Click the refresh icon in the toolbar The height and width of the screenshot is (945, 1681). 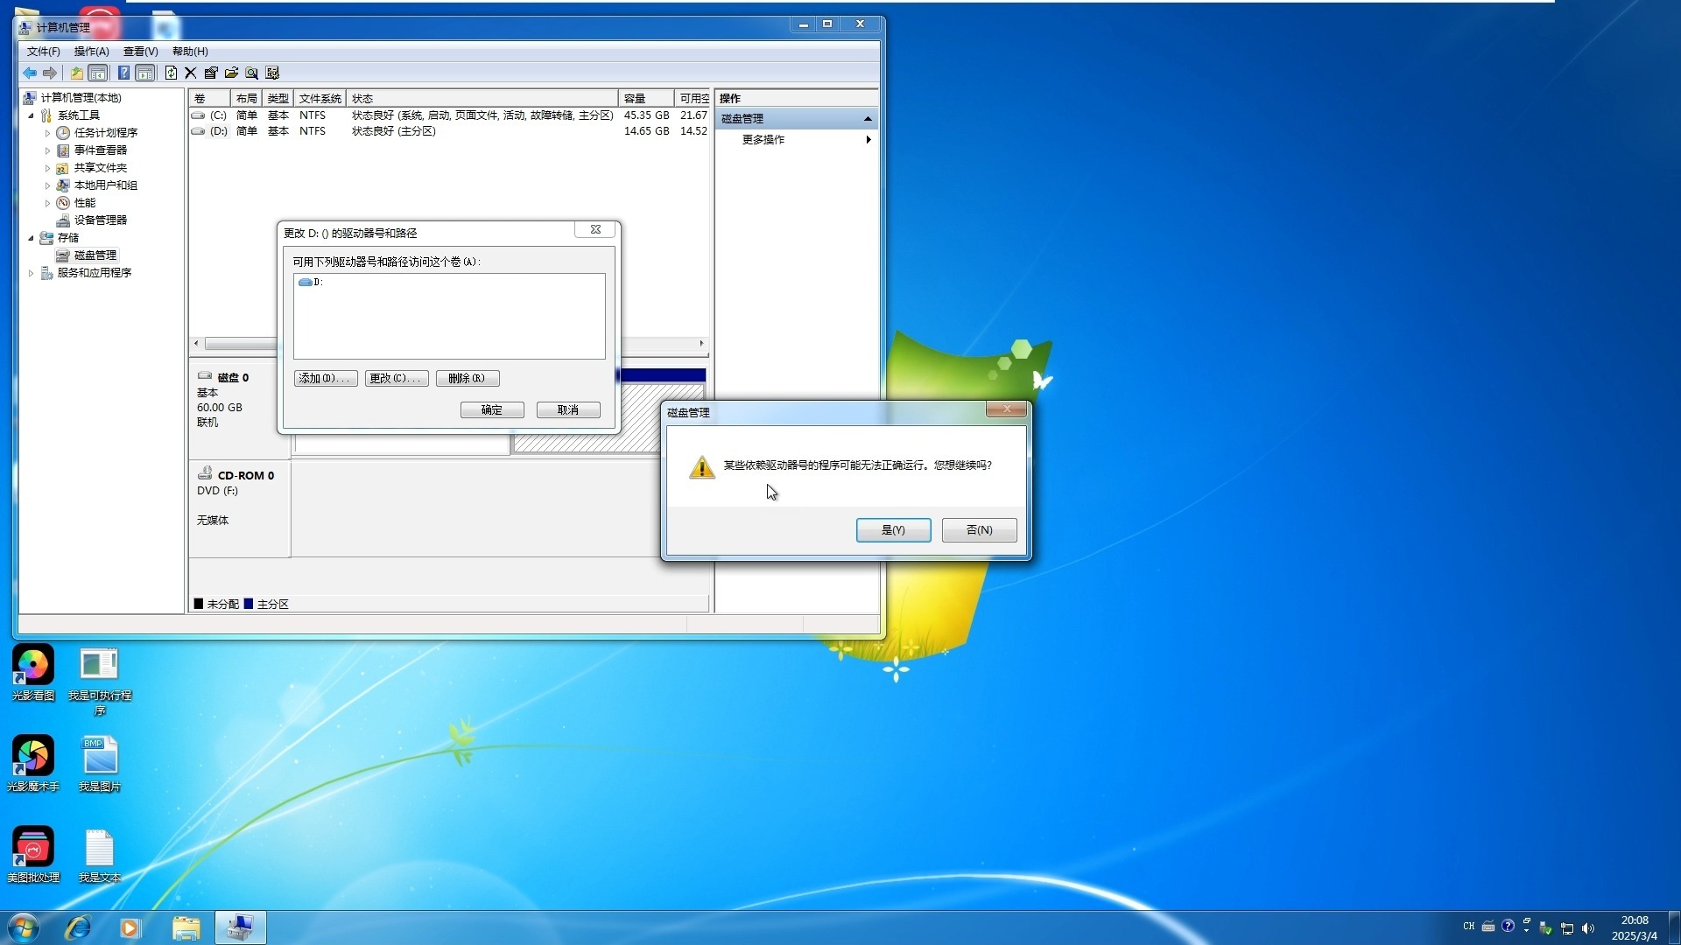[171, 73]
